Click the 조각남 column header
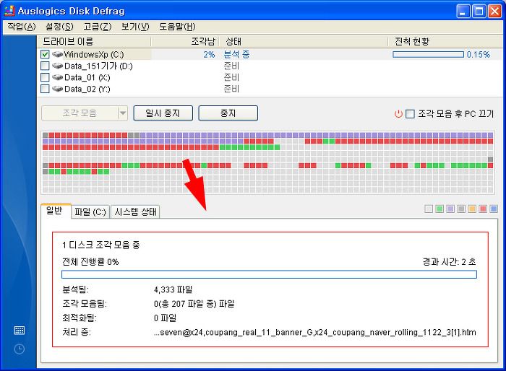 click(185, 42)
